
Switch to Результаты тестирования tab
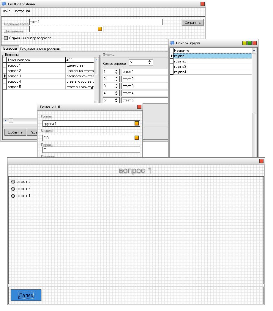(x=40, y=49)
